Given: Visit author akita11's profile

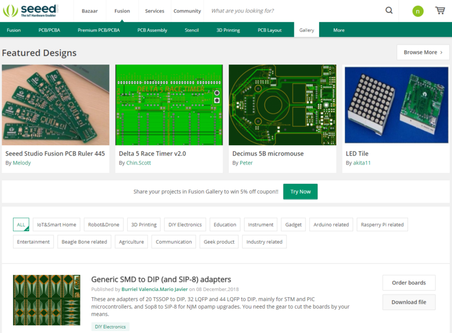Looking at the screenshot, I should point(362,163).
